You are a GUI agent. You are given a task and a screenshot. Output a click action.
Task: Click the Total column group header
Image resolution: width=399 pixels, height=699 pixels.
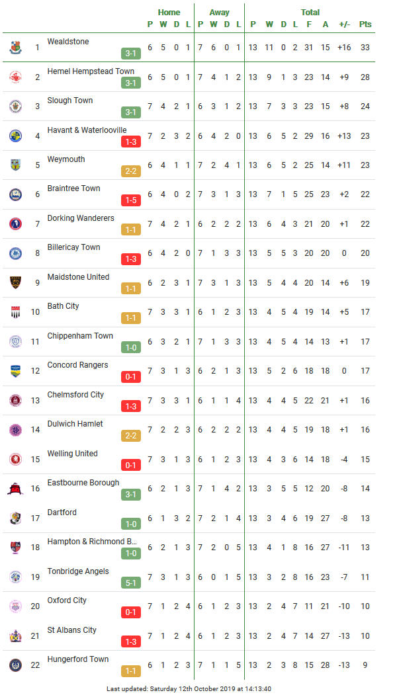[x=310, y=13]
